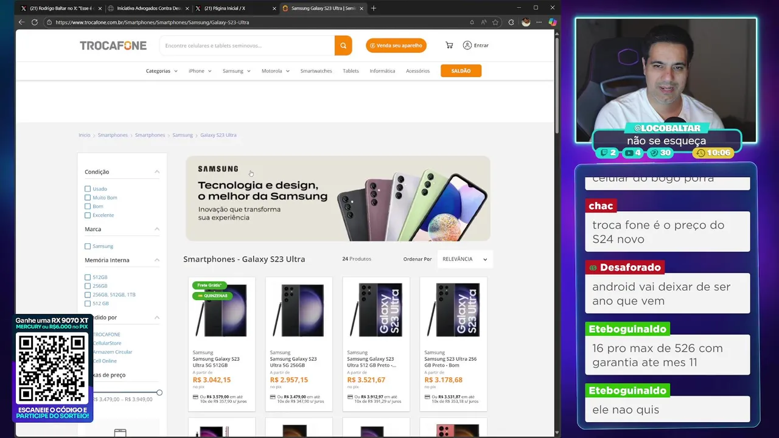Open the browser Copilot icon
The image size is (779, 438).
pyautogui.click(x=552, y=22)
